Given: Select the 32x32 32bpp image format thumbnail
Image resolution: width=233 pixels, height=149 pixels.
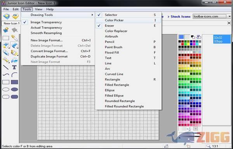Looking at the screenshot, I should [222, 39].
